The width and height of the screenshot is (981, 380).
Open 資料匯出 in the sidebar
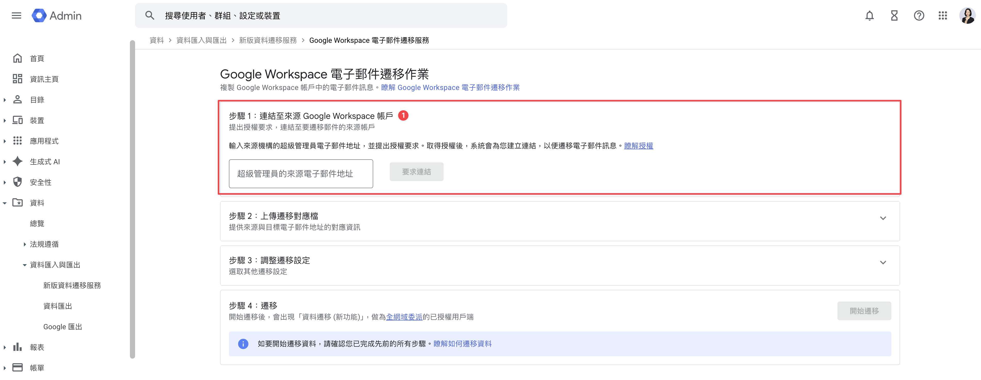coord(57,306)
